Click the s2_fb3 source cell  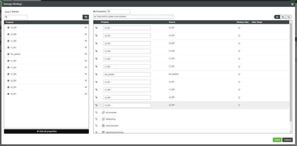[172, 35]
